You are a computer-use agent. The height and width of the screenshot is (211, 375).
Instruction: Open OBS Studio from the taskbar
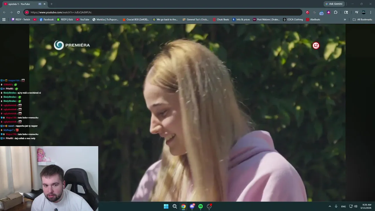[x=209, y=206]
